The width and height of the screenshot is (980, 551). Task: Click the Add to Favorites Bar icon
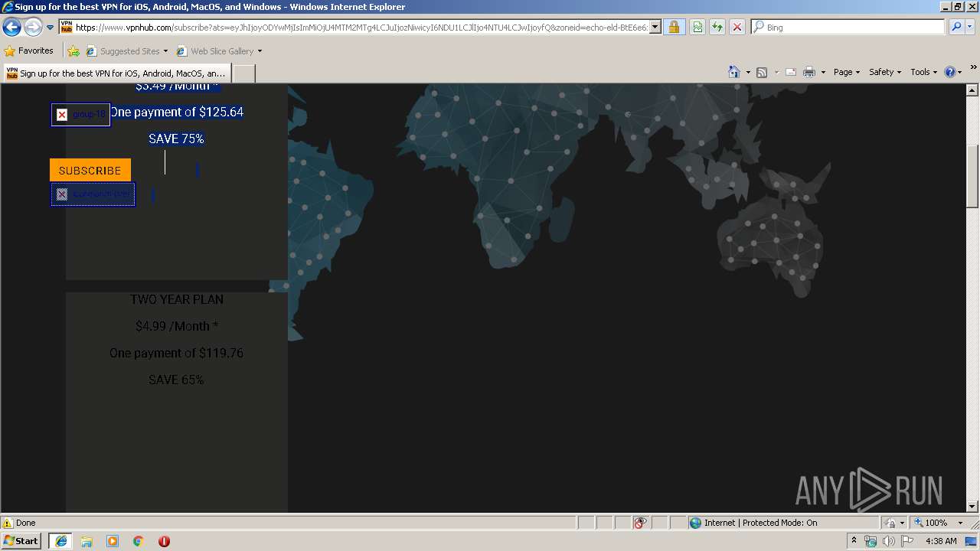tap(73, 51)
